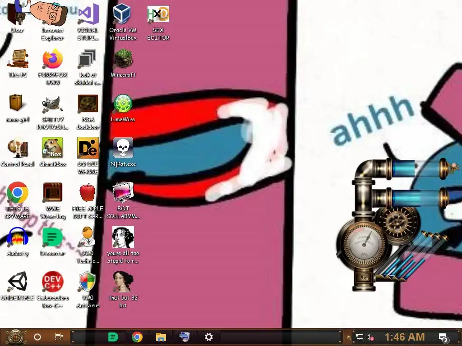This screenshot has height=346, width=462.
Task: Select the 'look at skidded c...' icon
Action: click(88, 67)
